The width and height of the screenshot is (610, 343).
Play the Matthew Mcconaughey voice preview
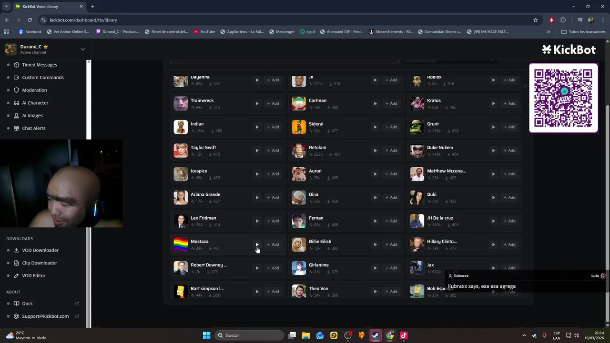[x=493, y=174]
